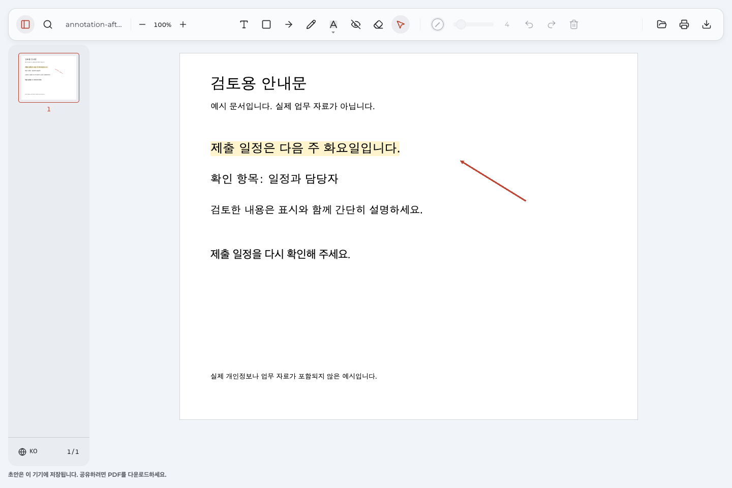
Task: Click the highlighted sentence about 화요일
Action: tap(305, 148)
